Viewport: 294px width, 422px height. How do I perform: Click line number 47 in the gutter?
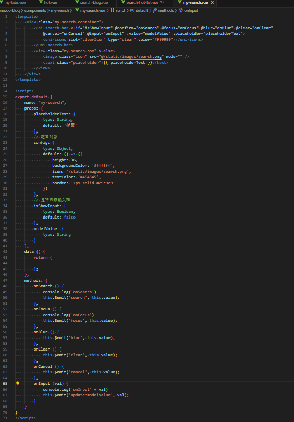pyautogui.click(x=5, y=280)
